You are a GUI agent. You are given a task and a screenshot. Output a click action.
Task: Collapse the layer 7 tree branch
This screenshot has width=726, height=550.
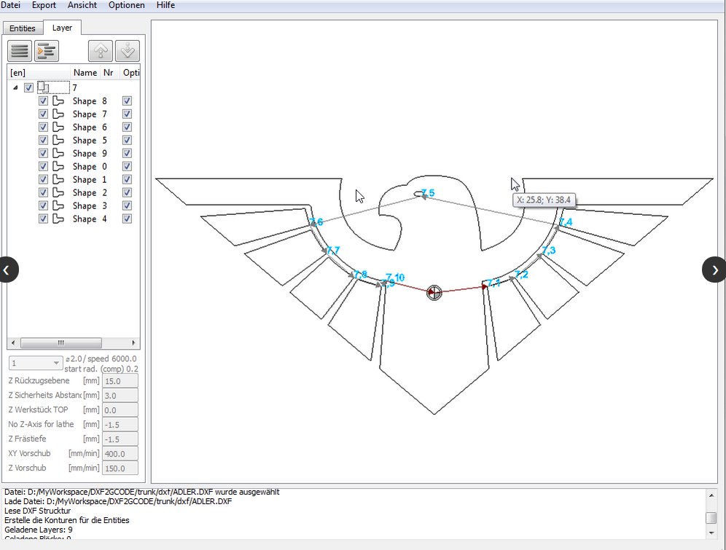(14, 87)
